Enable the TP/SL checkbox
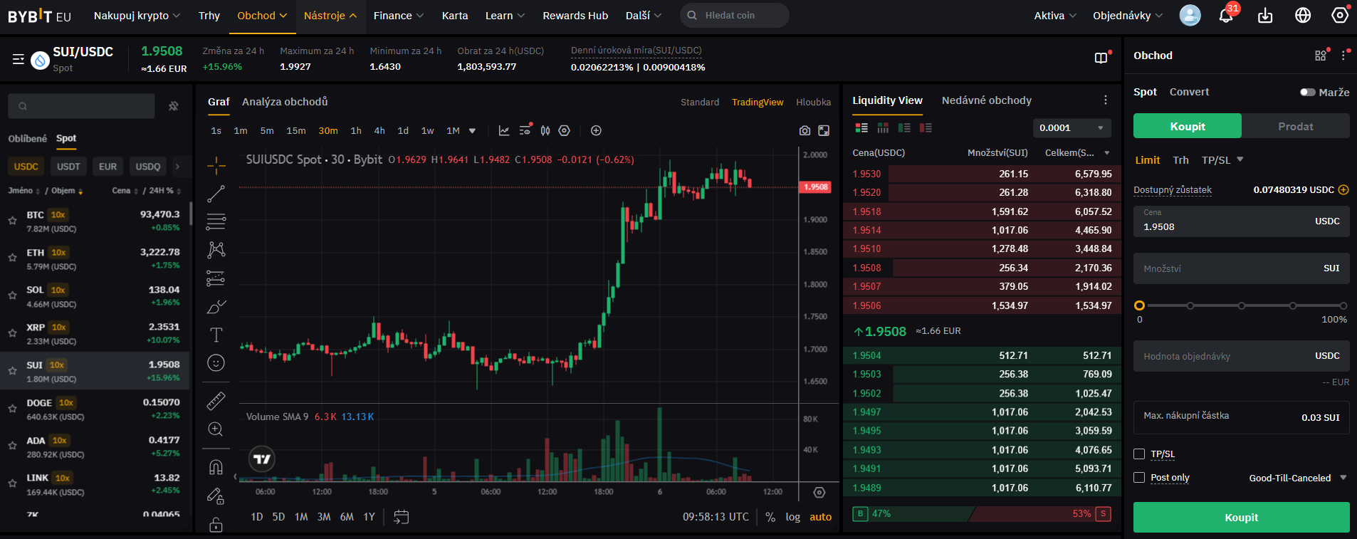1357x539 pixels. click(x=1139, y=454)
